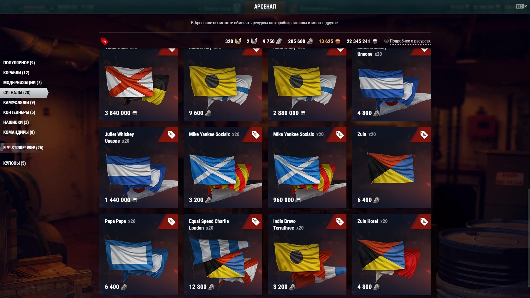
Task: Click the doubloons coin icon beside 13 625
Action: coord(337,41)
